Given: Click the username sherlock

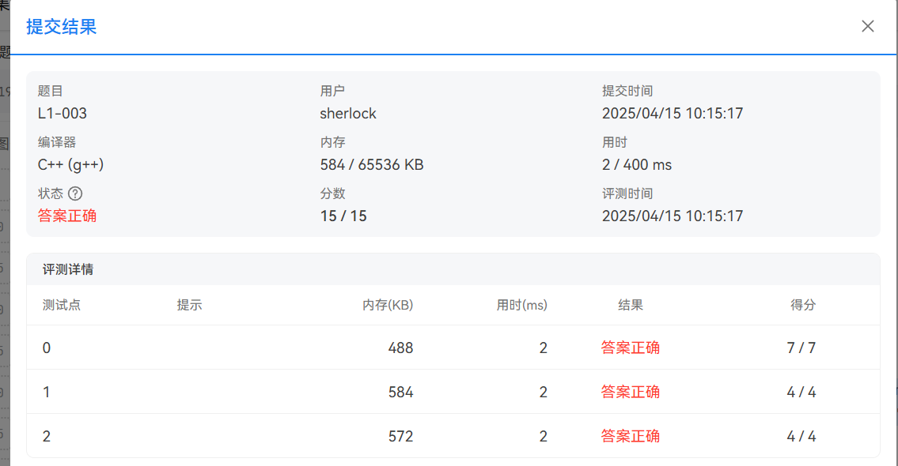Looking at the screenshot, I should point(348,113).
